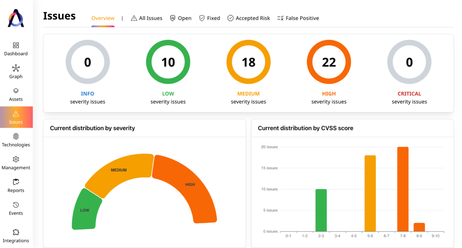Open Integrations puzzle piece icon

(x=16, y=232)
